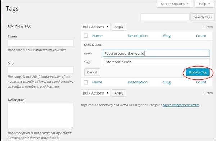The height and width of the screenshot is (141, 216).
Task: Click the QUICK EDIT label
Action: (93, 45)
